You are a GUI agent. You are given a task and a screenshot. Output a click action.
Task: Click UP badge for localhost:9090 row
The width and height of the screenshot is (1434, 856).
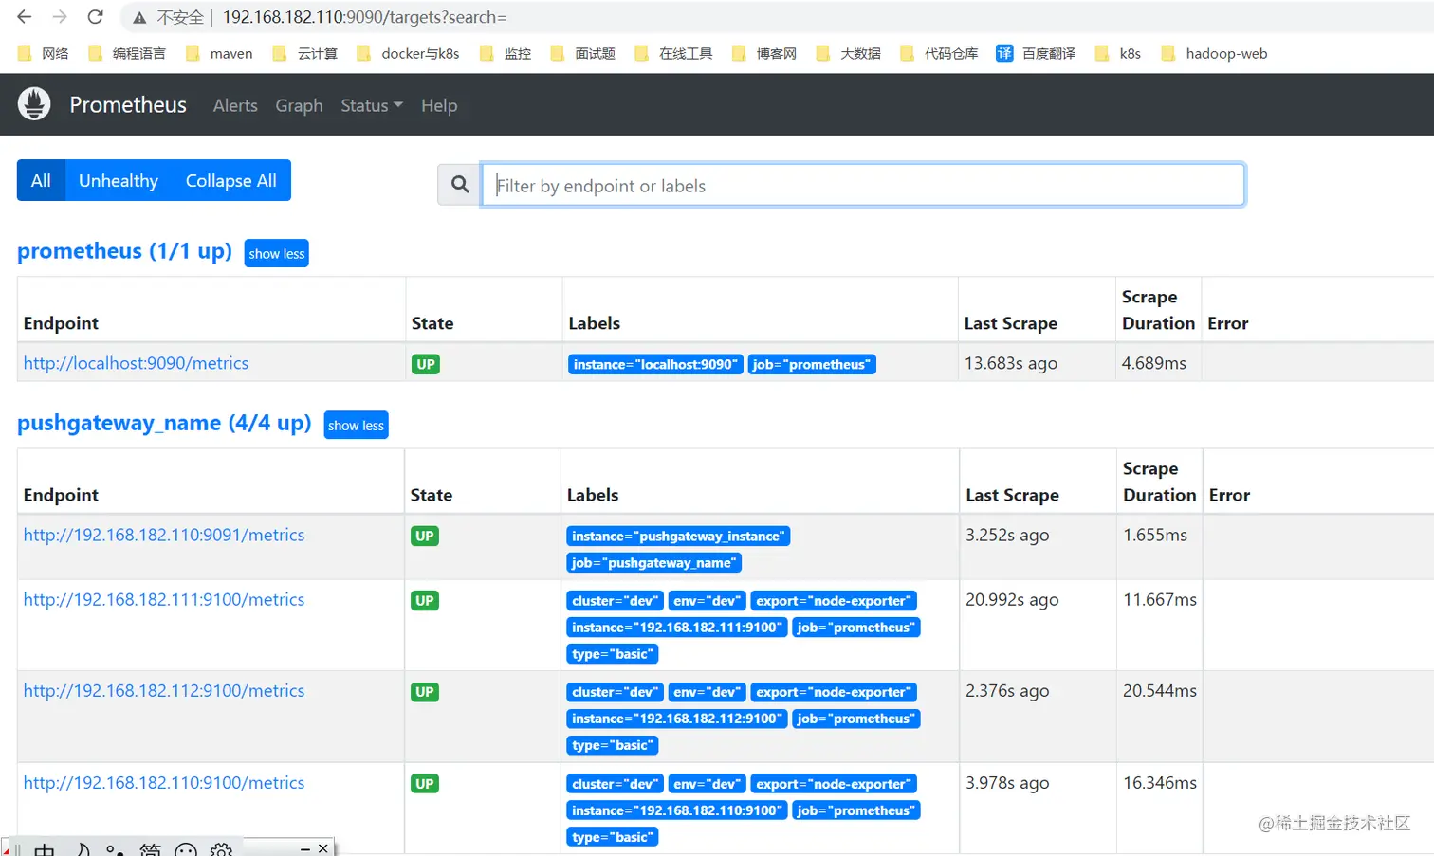click(x=426, y=364)
